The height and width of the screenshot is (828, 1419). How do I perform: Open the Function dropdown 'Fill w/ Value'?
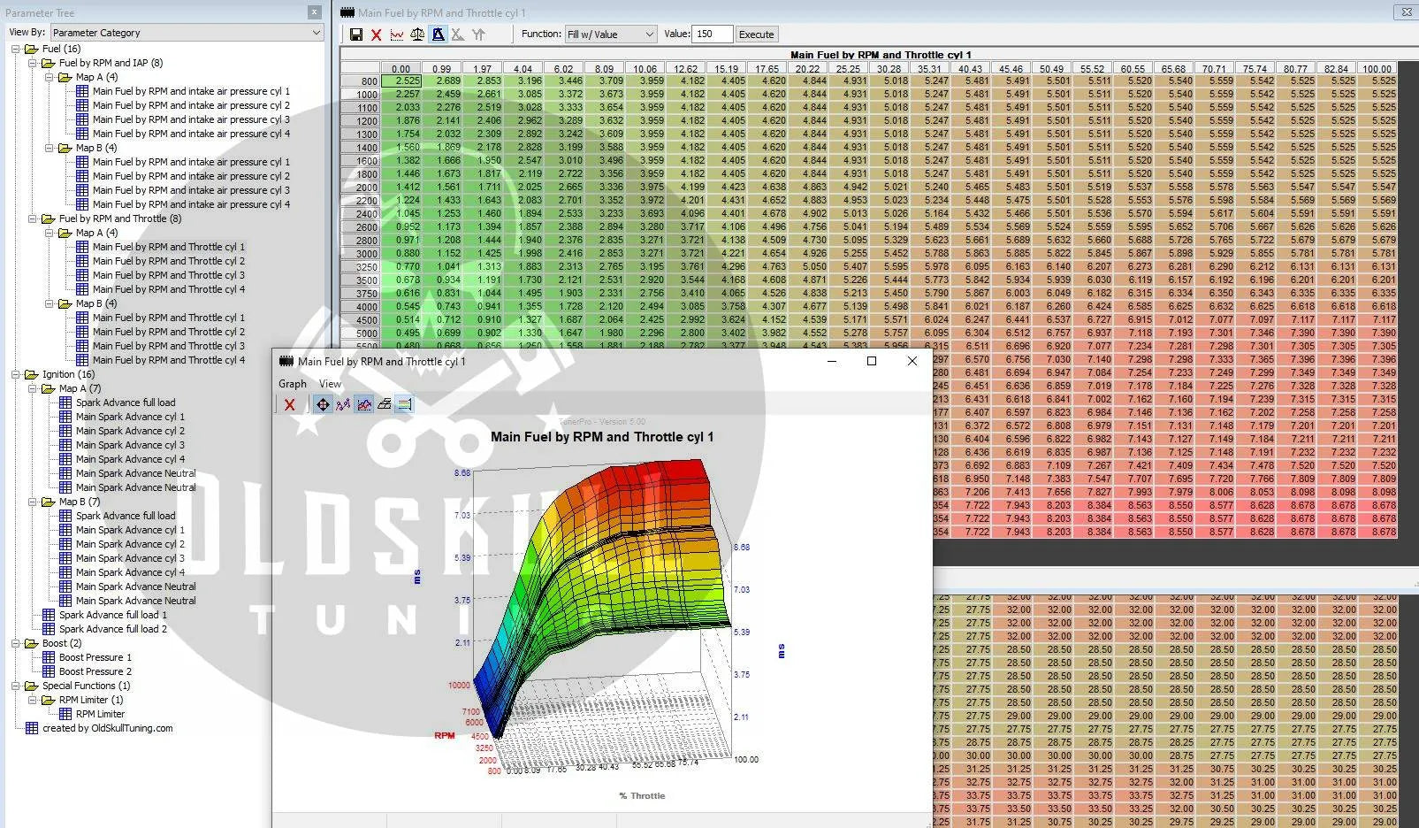coord(611,34)
